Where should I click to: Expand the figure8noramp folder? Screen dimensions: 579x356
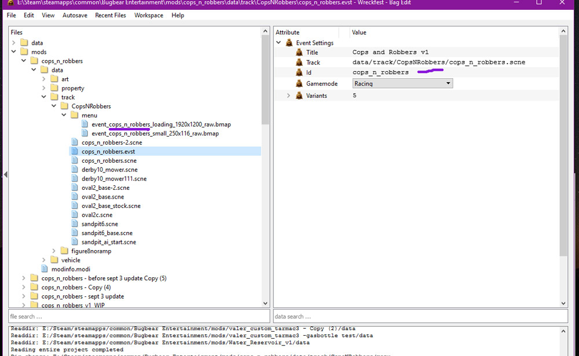click(54, 251)
